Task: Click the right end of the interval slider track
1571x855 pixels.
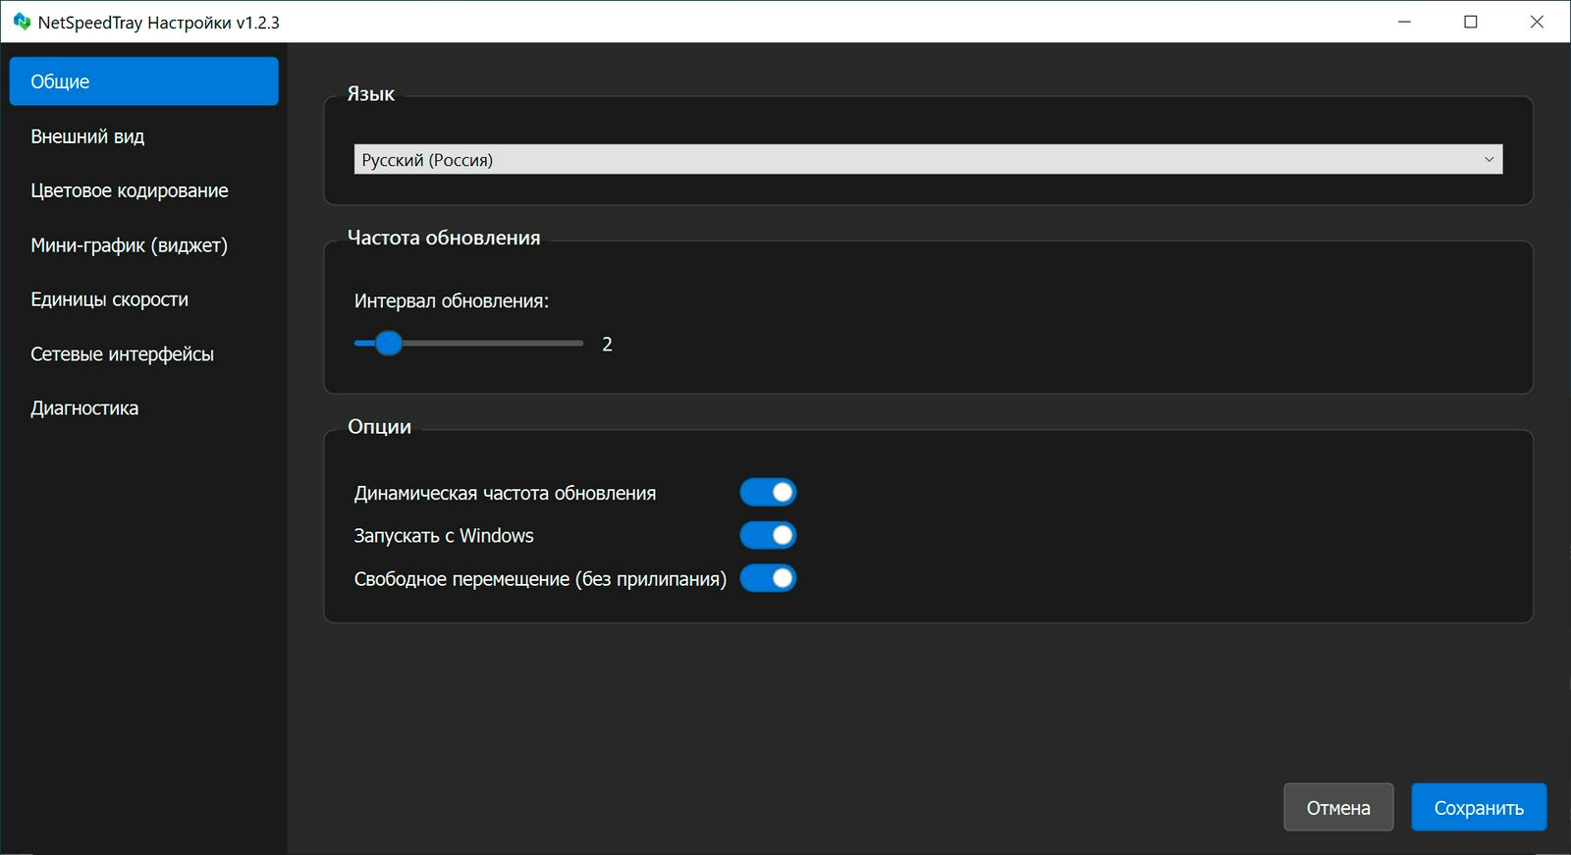Action: [x=579, y=344]
